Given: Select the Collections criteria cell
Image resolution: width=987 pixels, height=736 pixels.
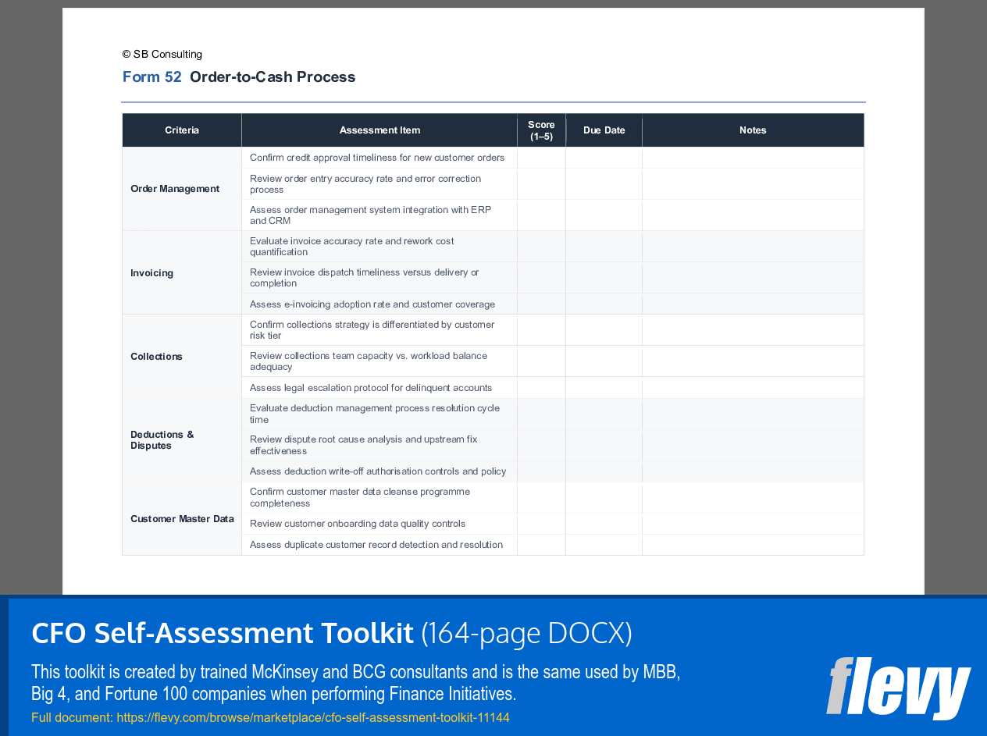Looking at the screenshot, I should 156,356.
